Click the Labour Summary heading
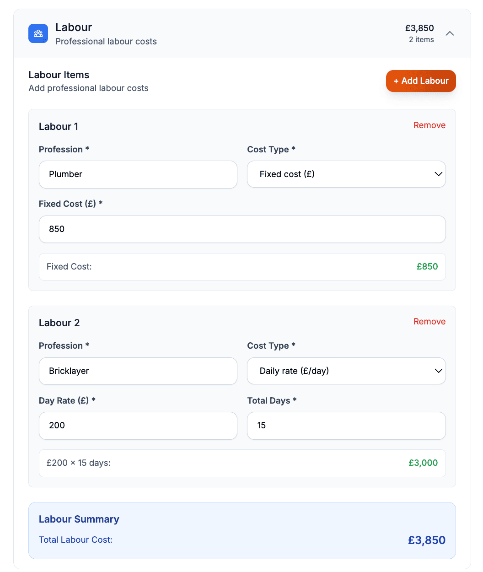The width and height of the screenshot is (483, 572). [x=79, y=519]
